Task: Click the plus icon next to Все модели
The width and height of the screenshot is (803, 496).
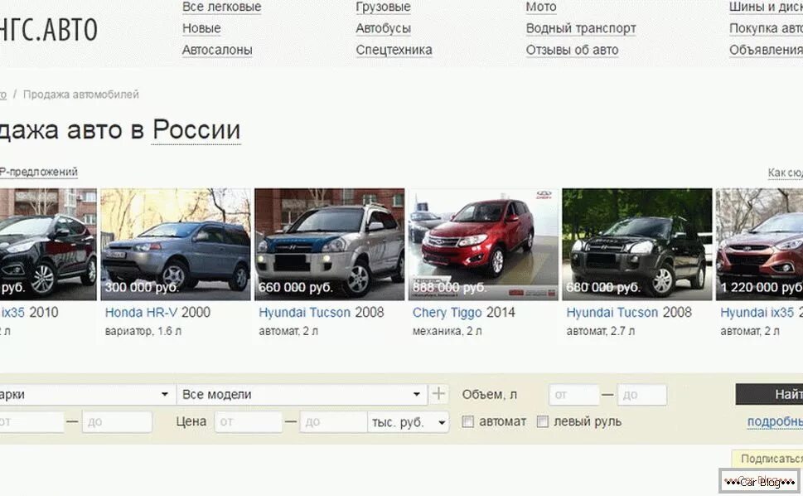Action: (438, 394)
